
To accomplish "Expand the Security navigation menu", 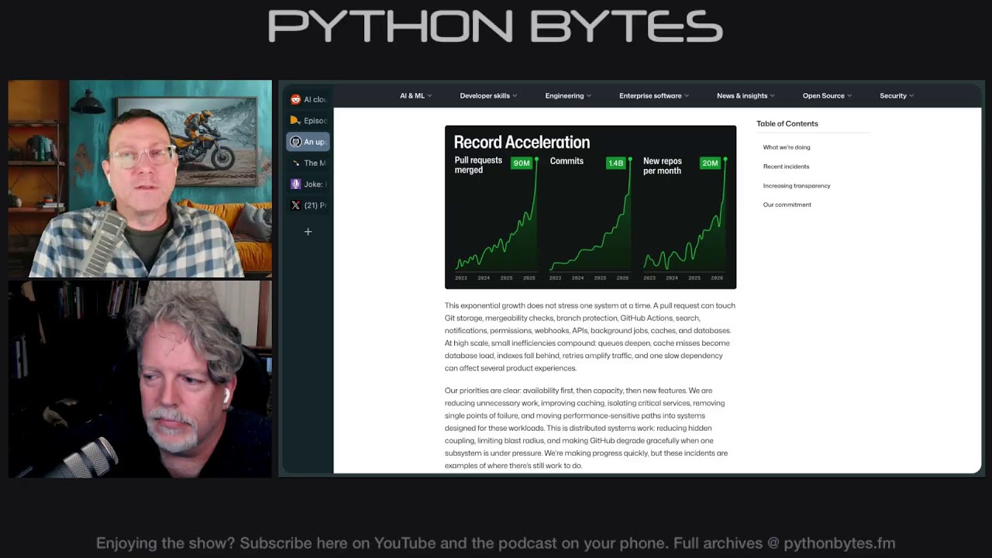I will [897, 96].
